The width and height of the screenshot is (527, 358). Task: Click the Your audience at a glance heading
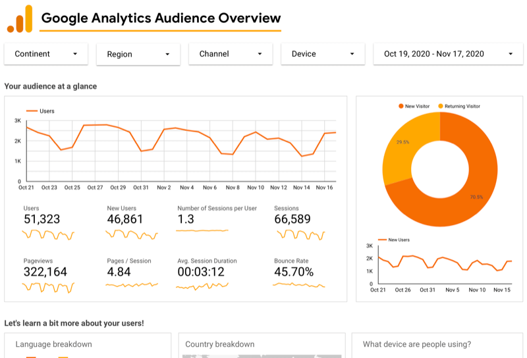51,86
